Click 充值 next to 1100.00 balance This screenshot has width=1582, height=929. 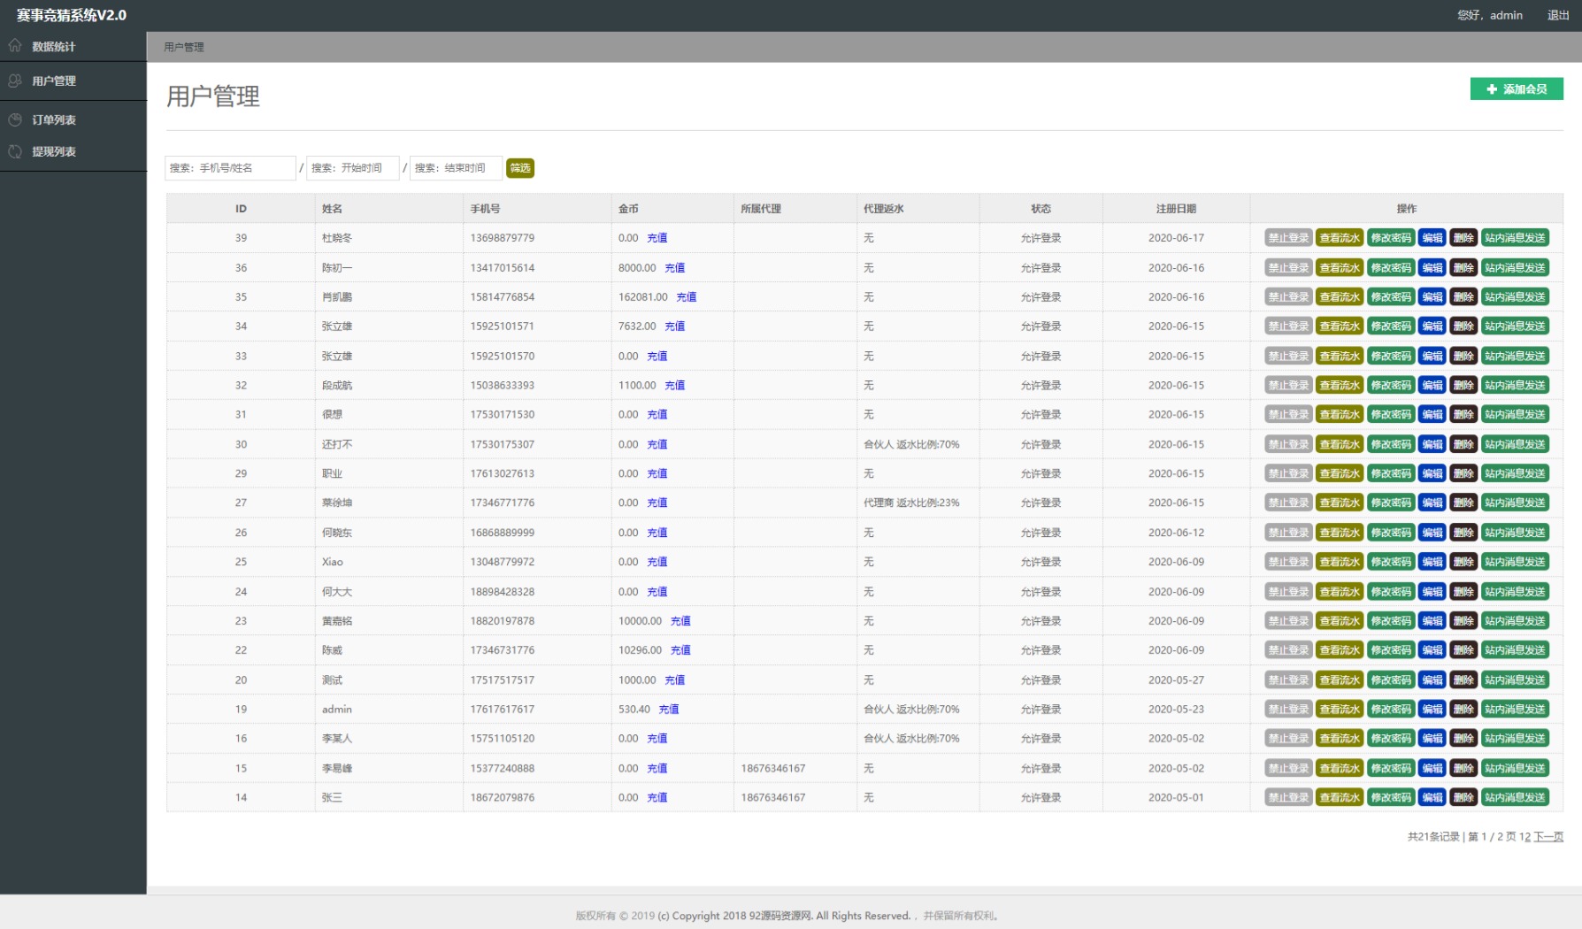point(675,386)
